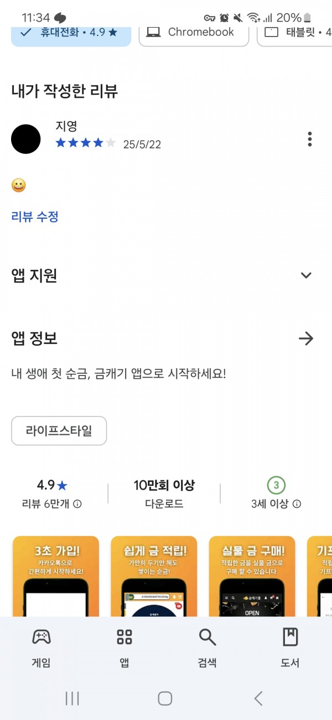Tap the green age rating 3 badge
Screen dimensions: 332x720
[276, 486]
